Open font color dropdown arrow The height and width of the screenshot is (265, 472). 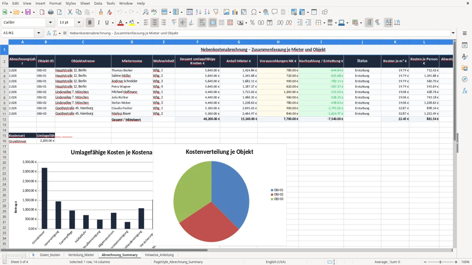point(127,23)
